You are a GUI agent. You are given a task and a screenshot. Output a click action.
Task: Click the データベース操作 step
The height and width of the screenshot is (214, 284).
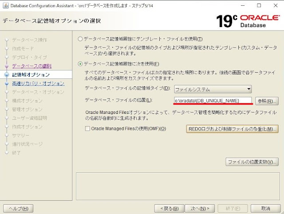pyautogui.click(x=30, y=40)
